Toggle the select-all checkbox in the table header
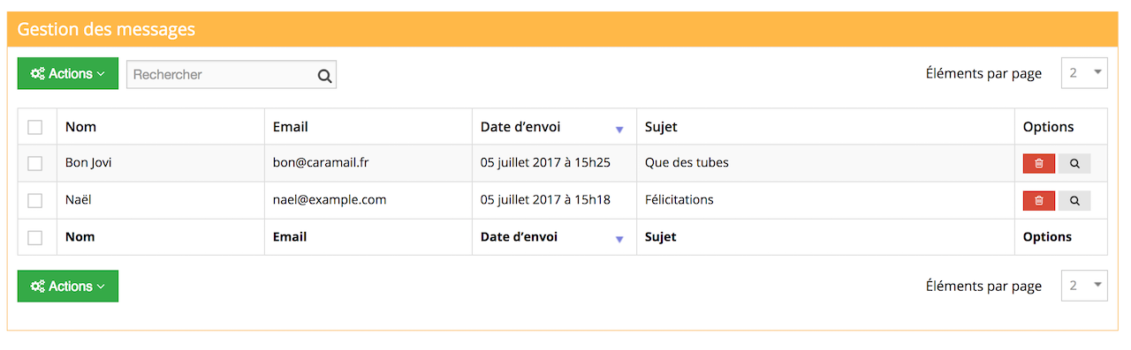This screenshot has height=350, width=1131. [35, 127]
